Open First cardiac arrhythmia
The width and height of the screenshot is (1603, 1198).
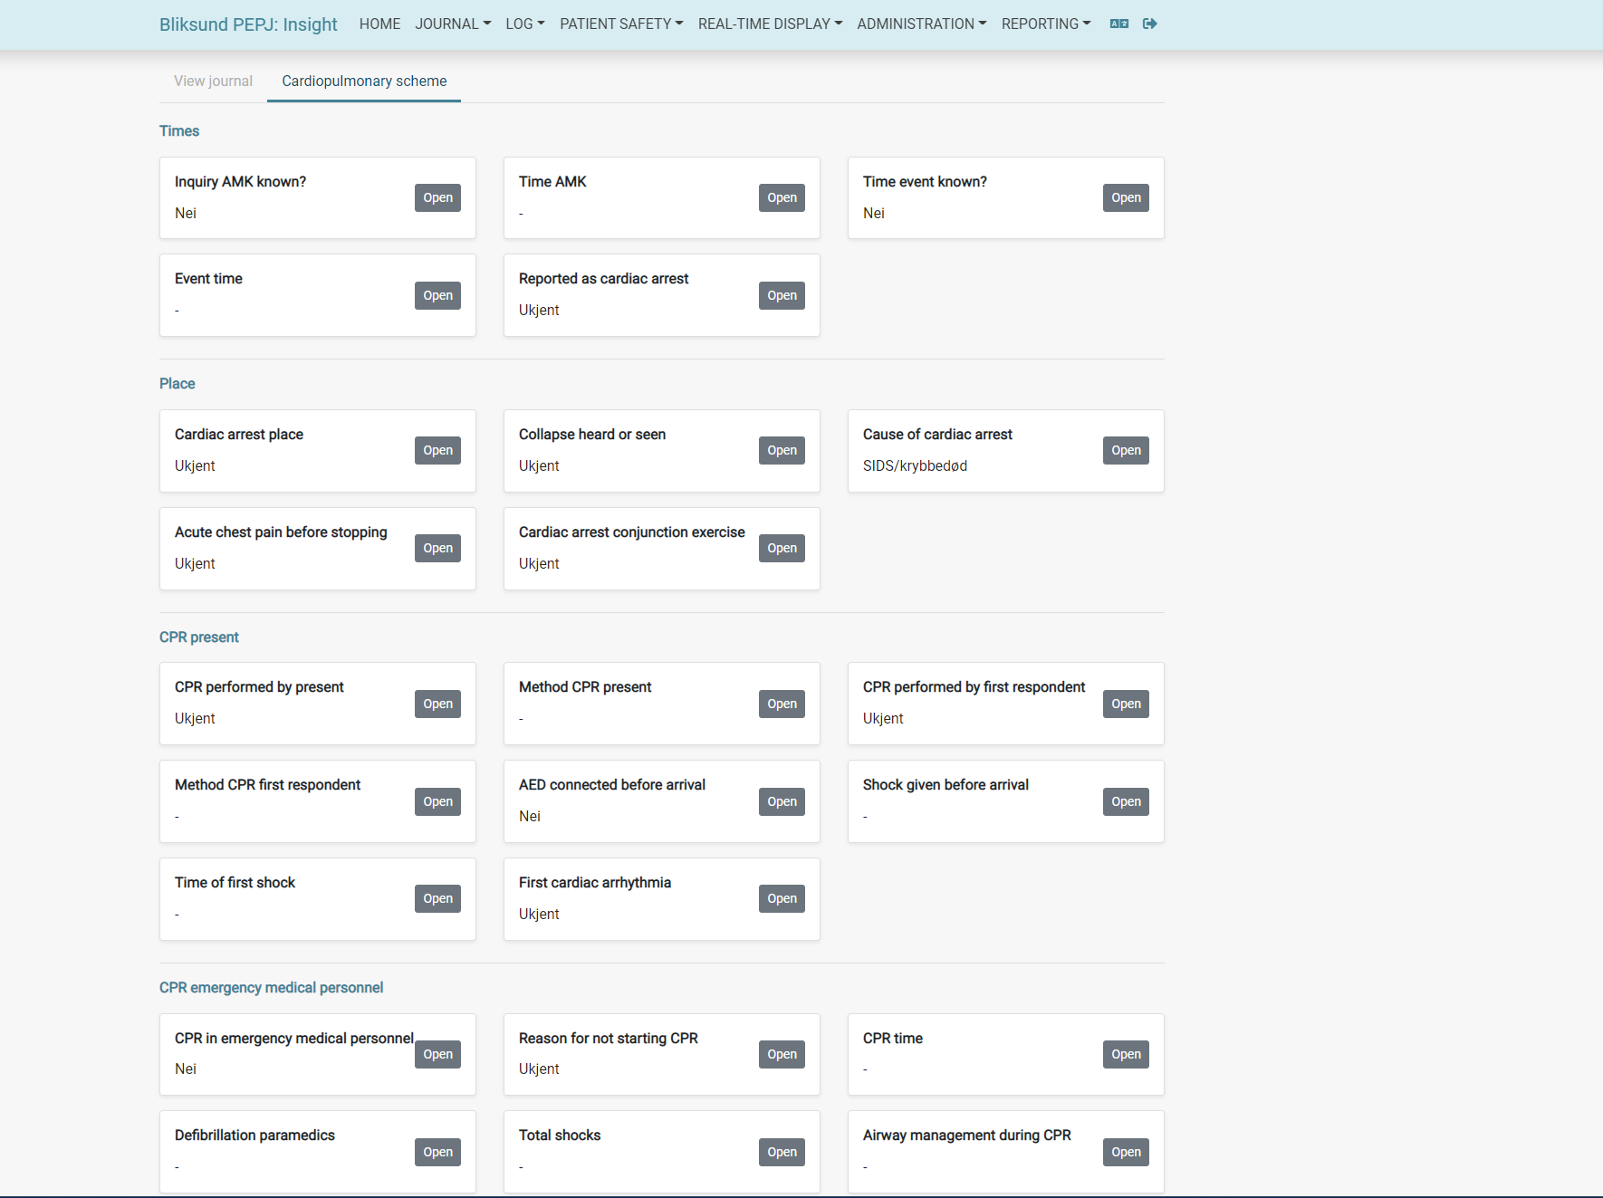[782, 898]
